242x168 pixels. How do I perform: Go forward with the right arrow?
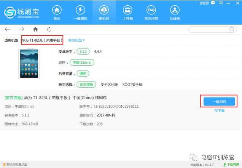(x=21, y=29)
